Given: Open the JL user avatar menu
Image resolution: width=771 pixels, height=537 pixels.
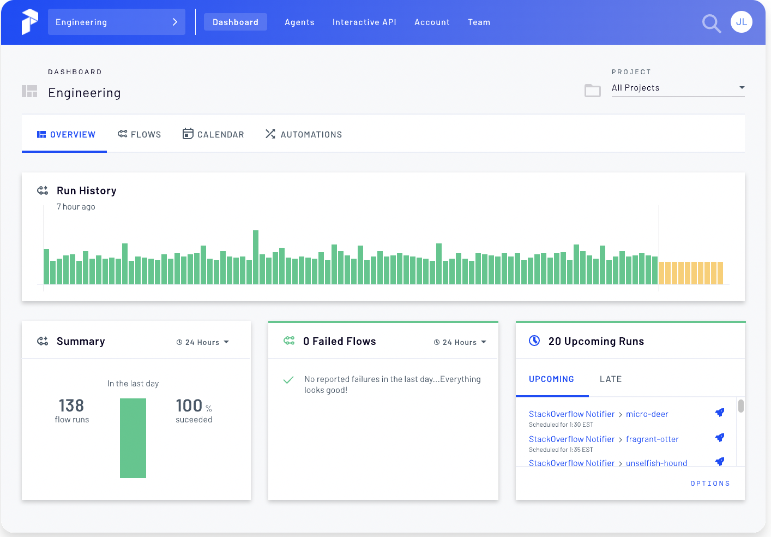Looking at the screenshot, I should pyautogui.click(x=741, y=22).
